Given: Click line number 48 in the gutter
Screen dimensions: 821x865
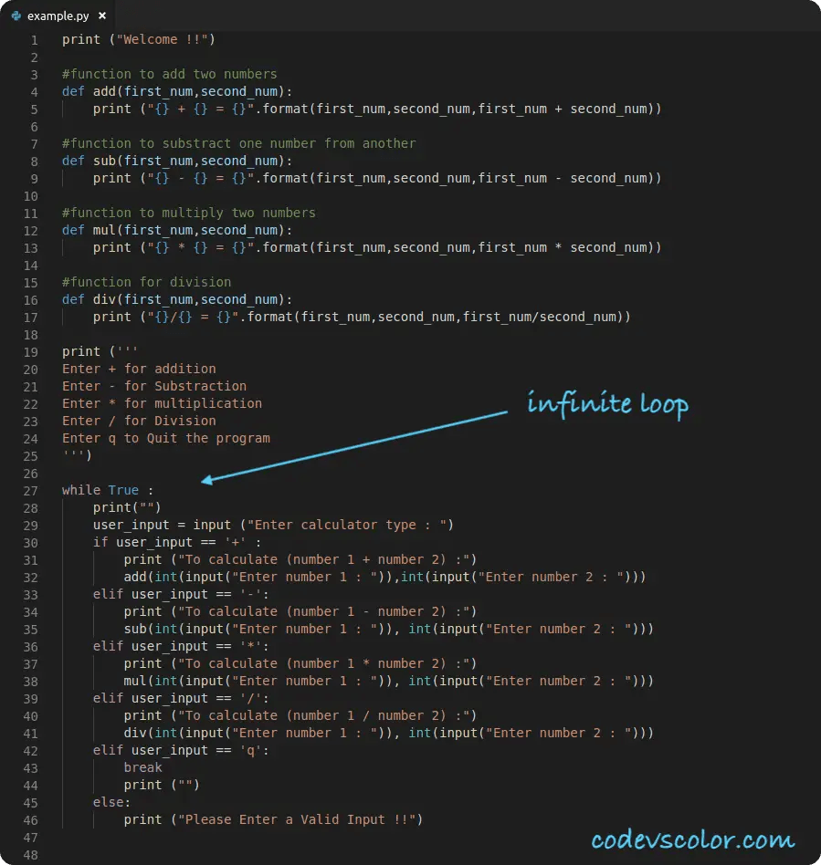Looking at the screenshot, I should [31, 855].
